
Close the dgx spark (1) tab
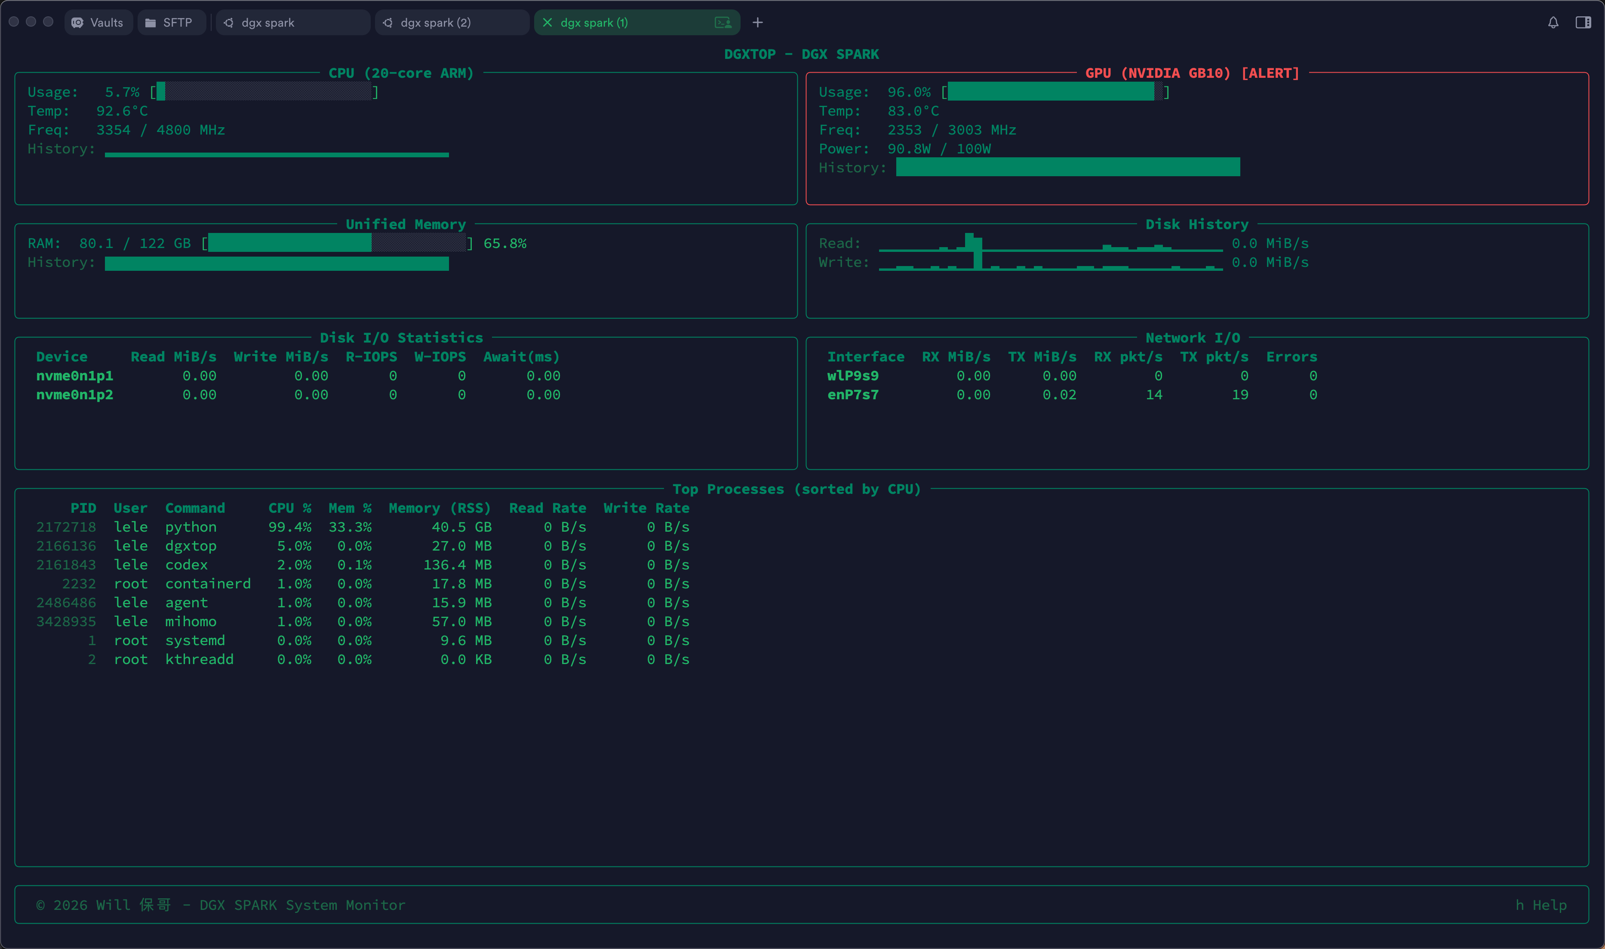click(547, 22)
